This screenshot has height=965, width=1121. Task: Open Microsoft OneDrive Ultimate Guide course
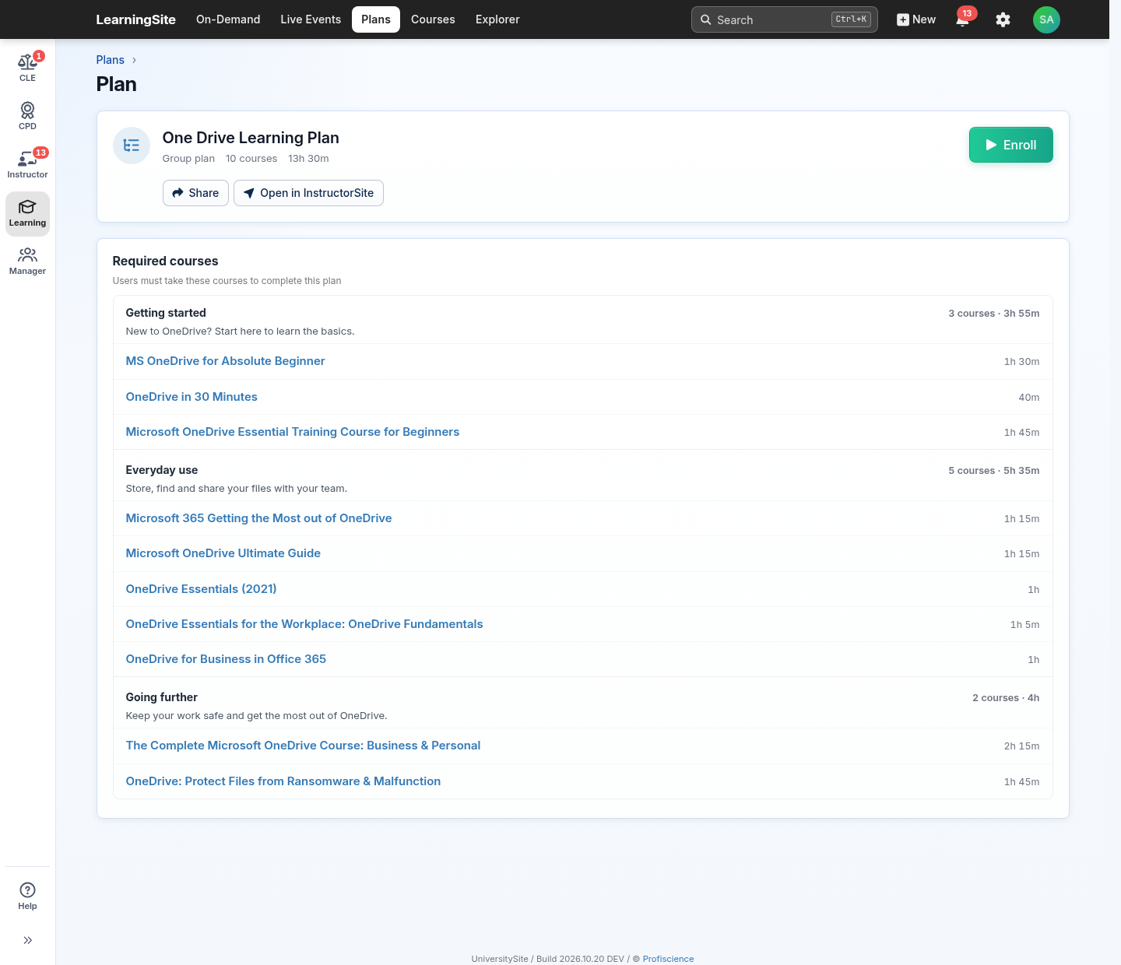223,553
